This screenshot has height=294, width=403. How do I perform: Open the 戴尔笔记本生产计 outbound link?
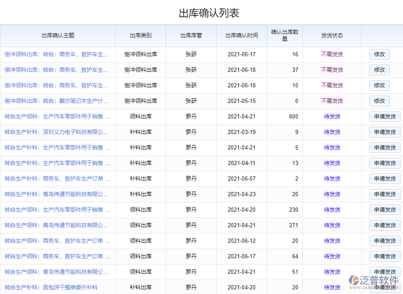(x=56, y=101)
